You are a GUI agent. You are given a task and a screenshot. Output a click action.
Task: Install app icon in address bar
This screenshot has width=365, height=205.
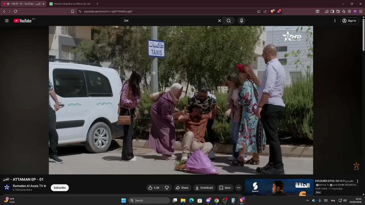tap(259, 11)
